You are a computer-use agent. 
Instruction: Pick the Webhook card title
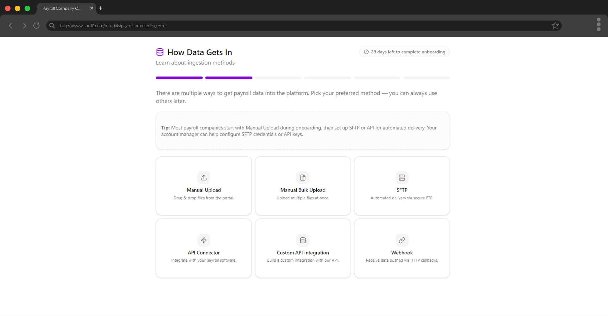tap(402, 252)
